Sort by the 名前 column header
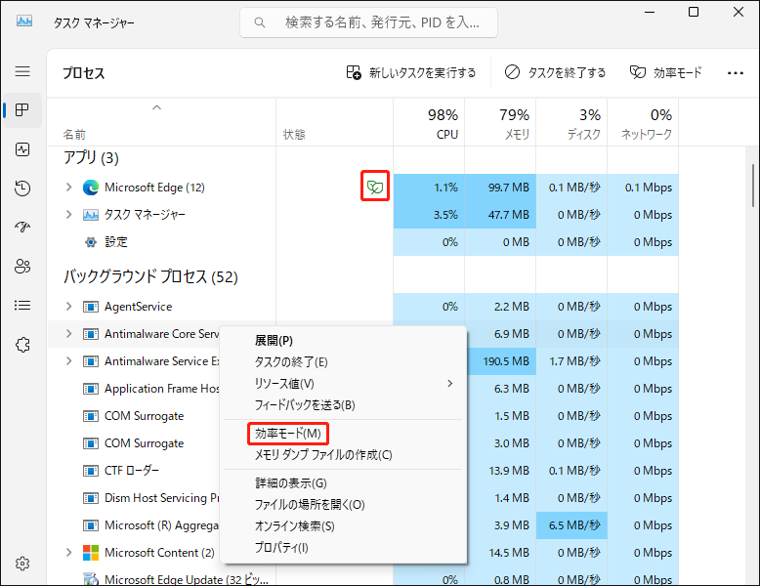 162,123
